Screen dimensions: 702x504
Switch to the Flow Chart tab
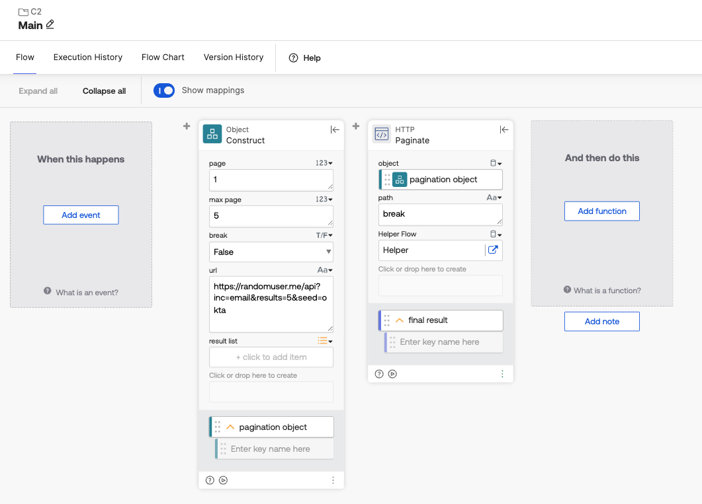pos(163,57)
